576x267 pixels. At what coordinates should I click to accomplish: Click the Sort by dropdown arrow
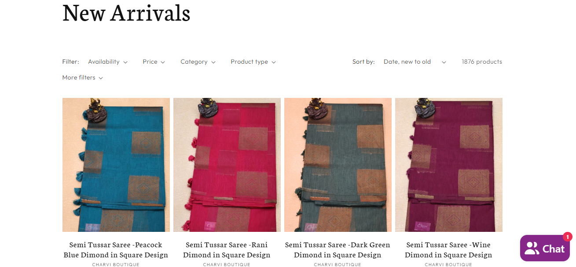444,62
